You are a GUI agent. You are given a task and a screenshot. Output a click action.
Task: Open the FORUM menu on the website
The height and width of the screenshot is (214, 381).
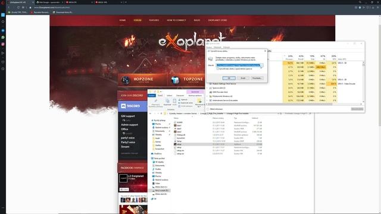[x=138, y=20]
